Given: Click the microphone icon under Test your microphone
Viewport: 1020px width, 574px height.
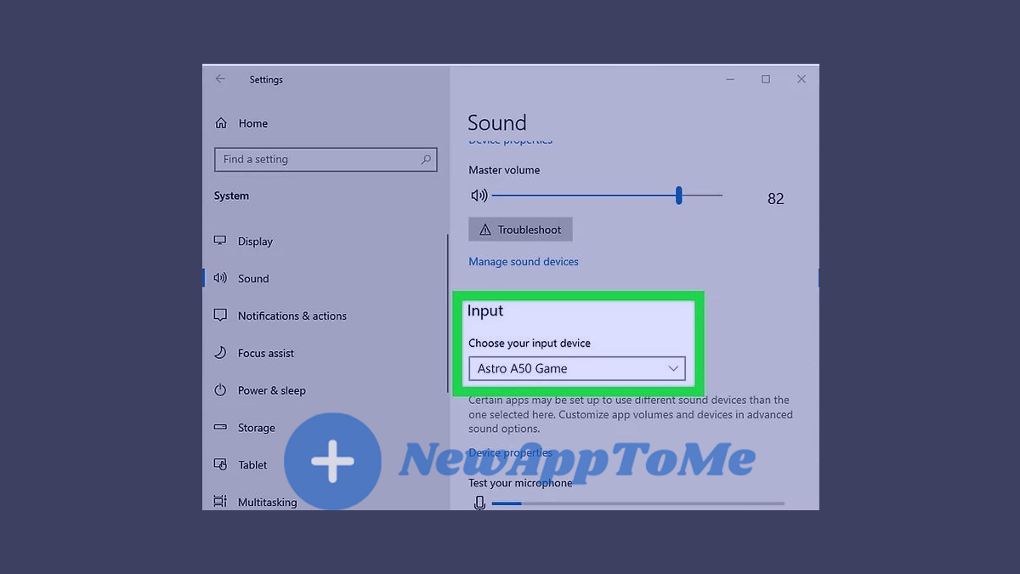Looking at the screenshot, I should 479,503.
